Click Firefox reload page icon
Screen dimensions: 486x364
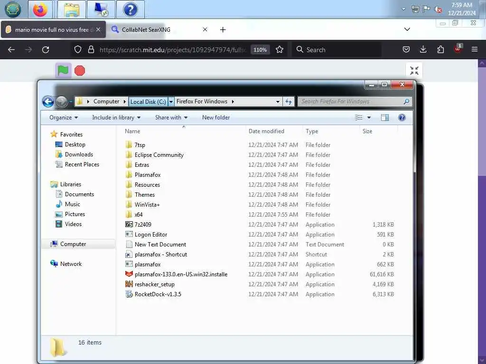tap(46, 49)
